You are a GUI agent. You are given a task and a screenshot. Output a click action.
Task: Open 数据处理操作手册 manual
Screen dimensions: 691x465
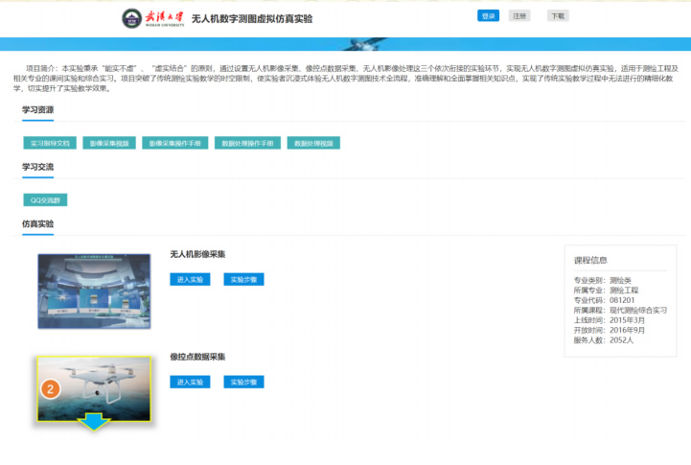click(x=247, y=143)
